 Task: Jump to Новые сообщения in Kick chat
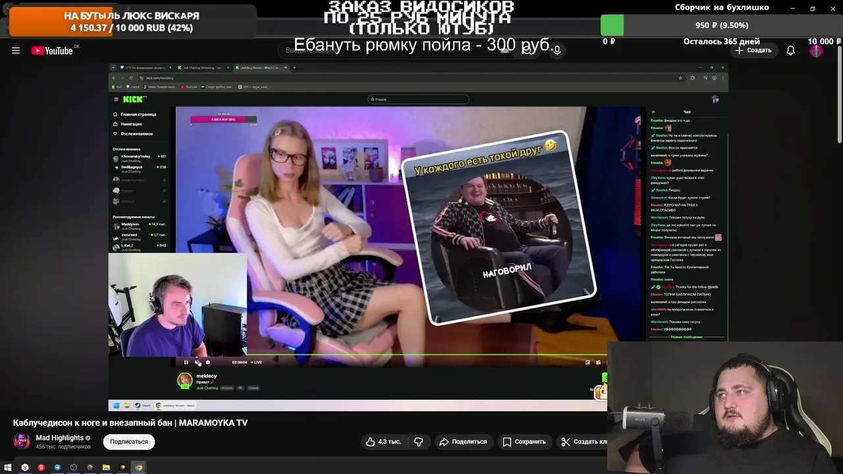pyautogui.click(x=686, y=337)
